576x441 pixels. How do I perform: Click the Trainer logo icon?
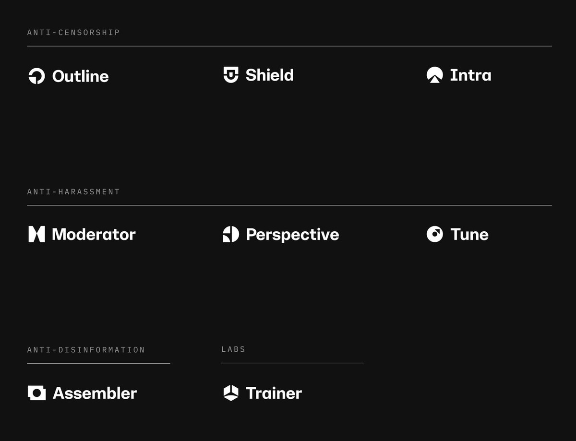(x=231, y=393)
